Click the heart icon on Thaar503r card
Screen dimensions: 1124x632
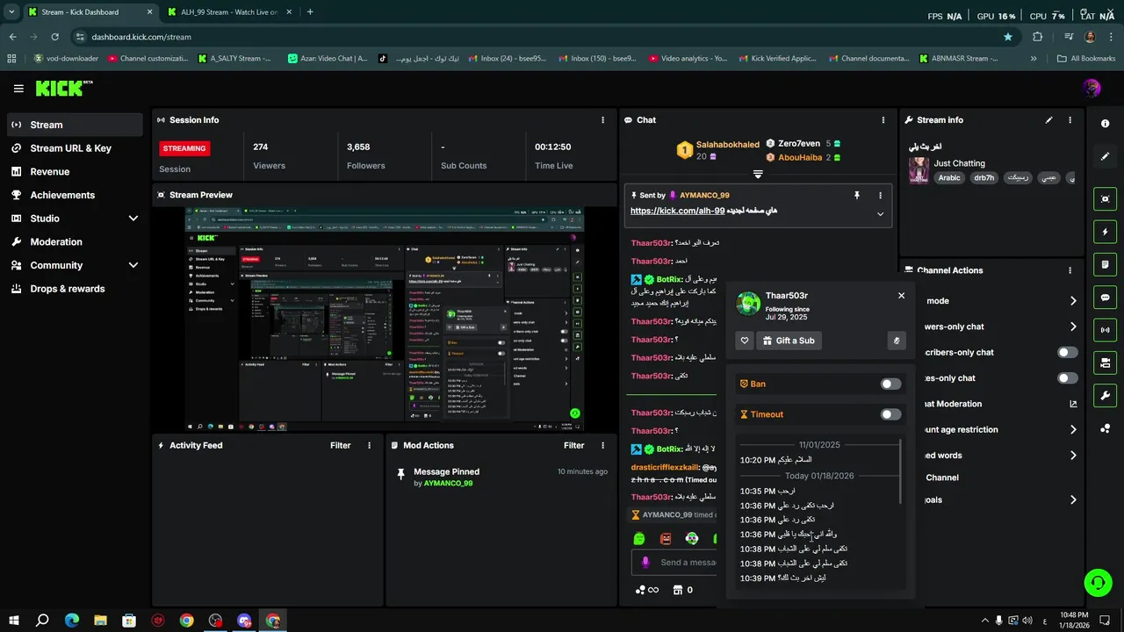click(x=745, y=341)
